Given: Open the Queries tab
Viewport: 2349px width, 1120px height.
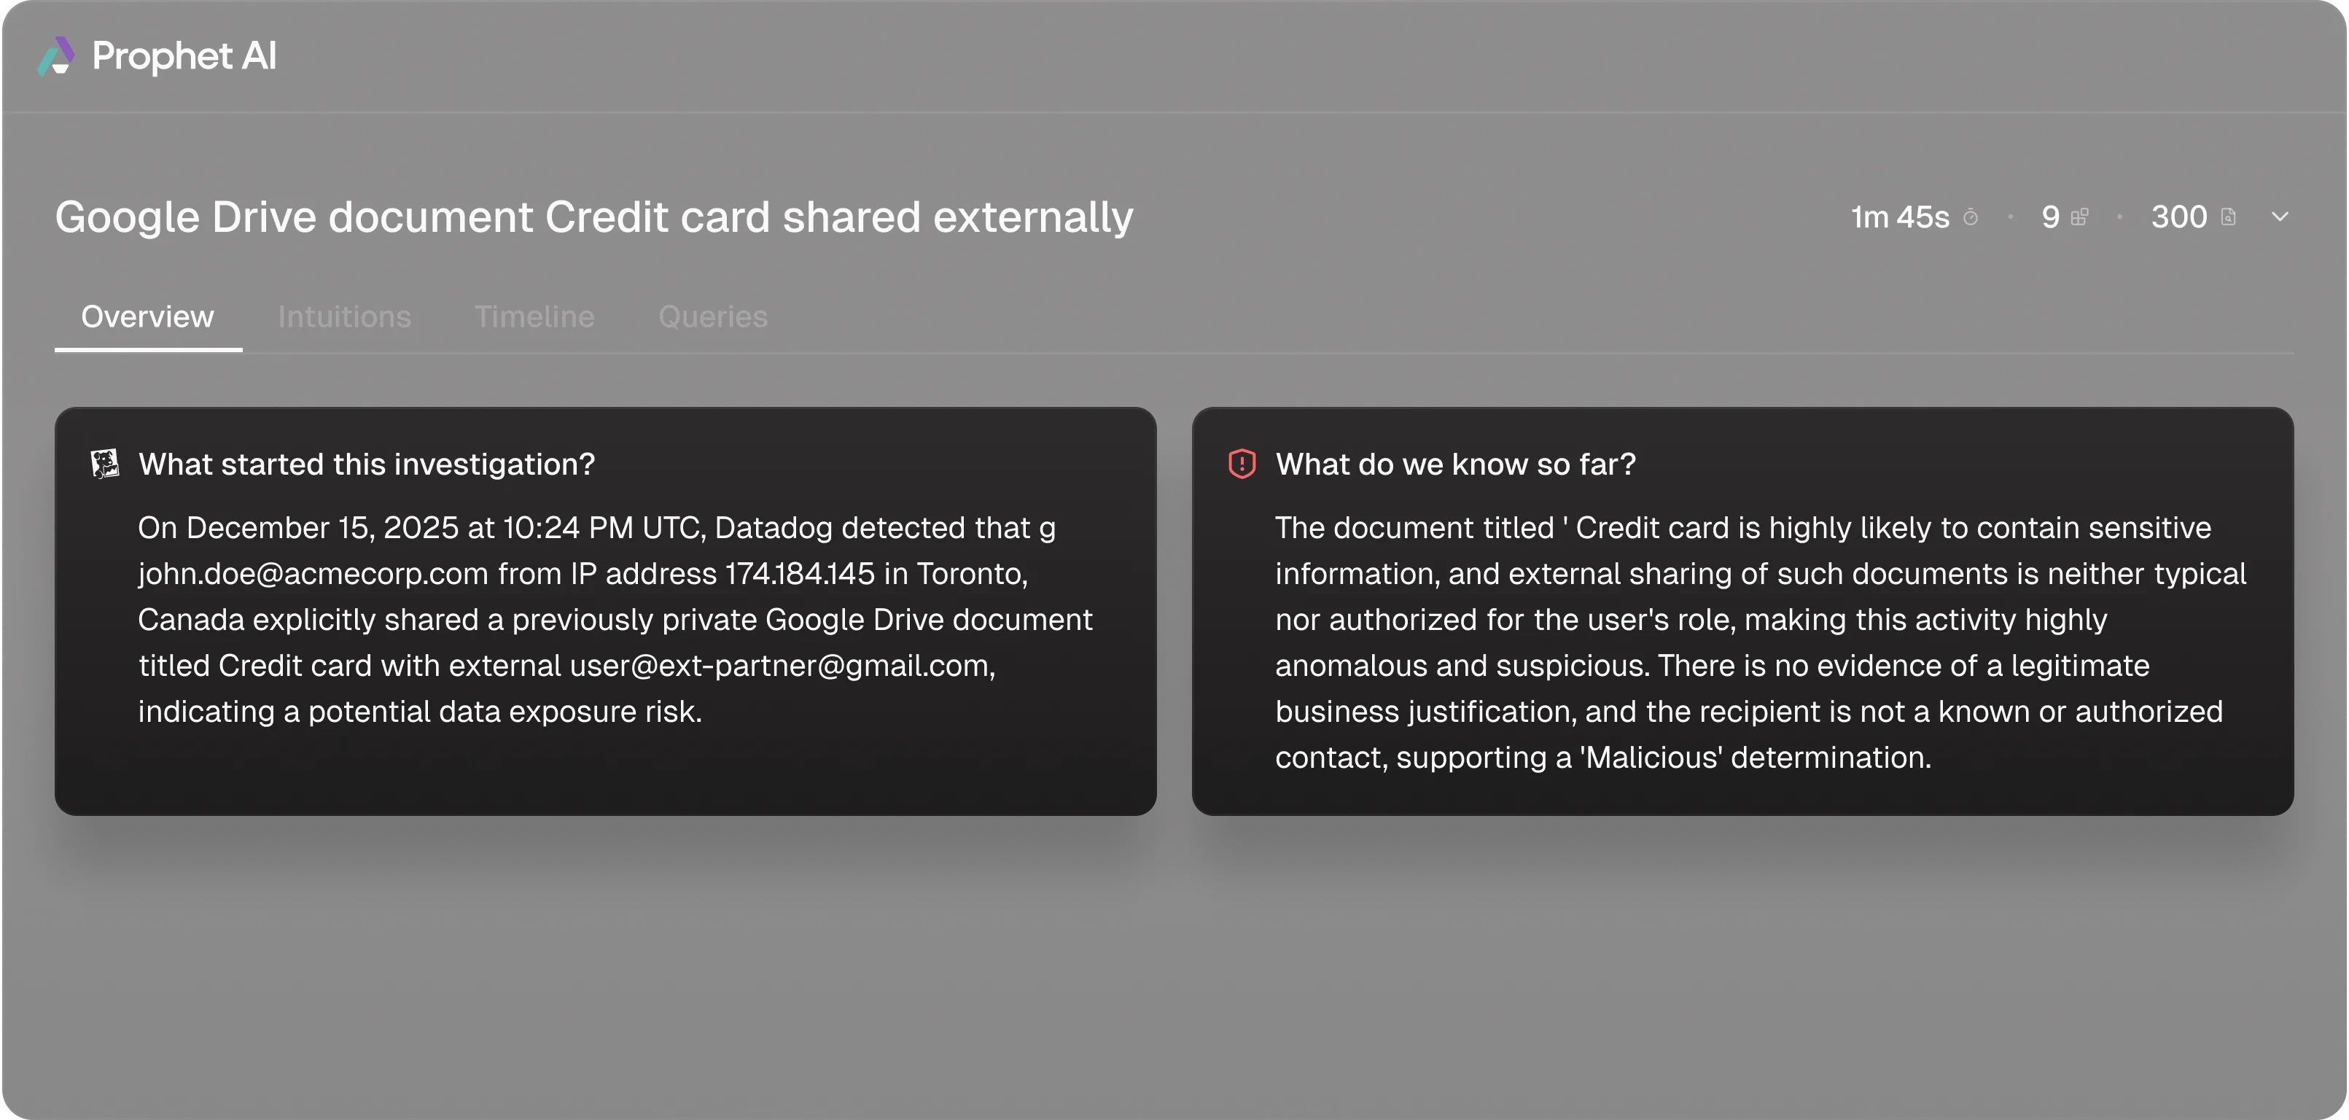Looking at the screenshot, I should point(713,316).
